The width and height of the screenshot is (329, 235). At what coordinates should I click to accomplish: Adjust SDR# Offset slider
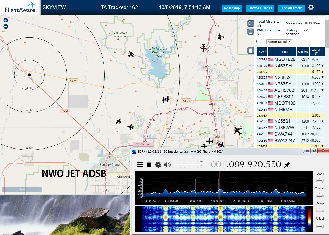pyautogui.click(x=320, y=226)
